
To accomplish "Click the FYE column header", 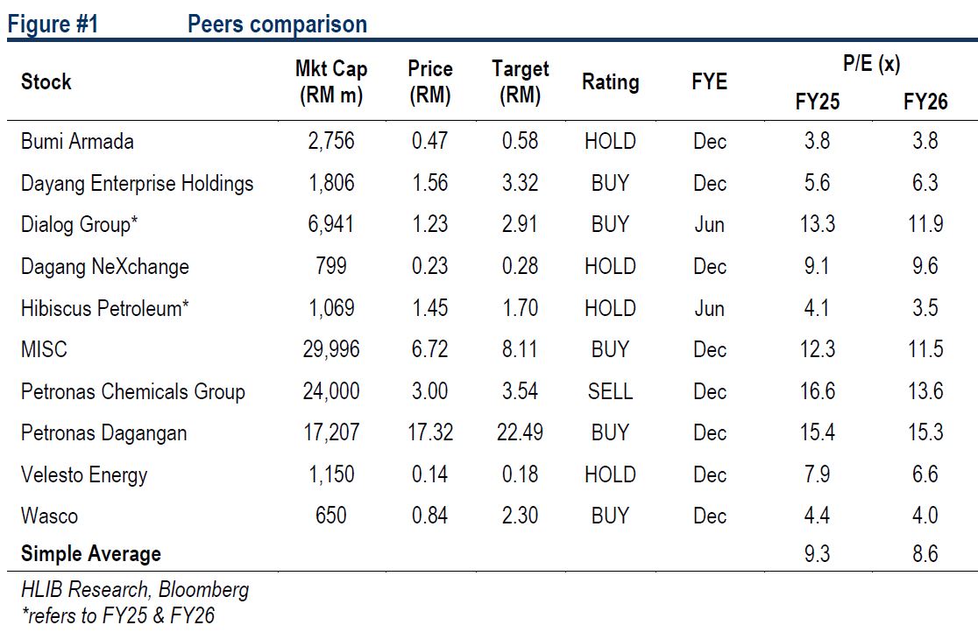I will tap(709, 82).
